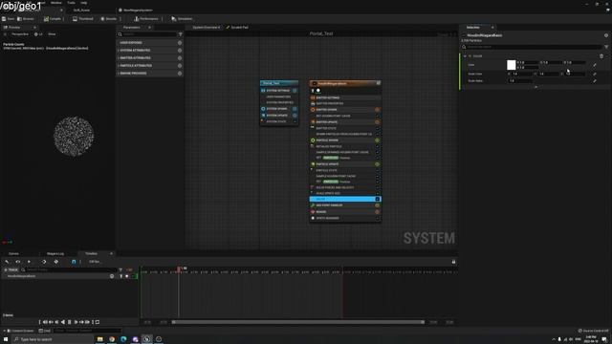
Task: Toggle Set Houdini Point Cache checkbox
Action: [378, 116]
